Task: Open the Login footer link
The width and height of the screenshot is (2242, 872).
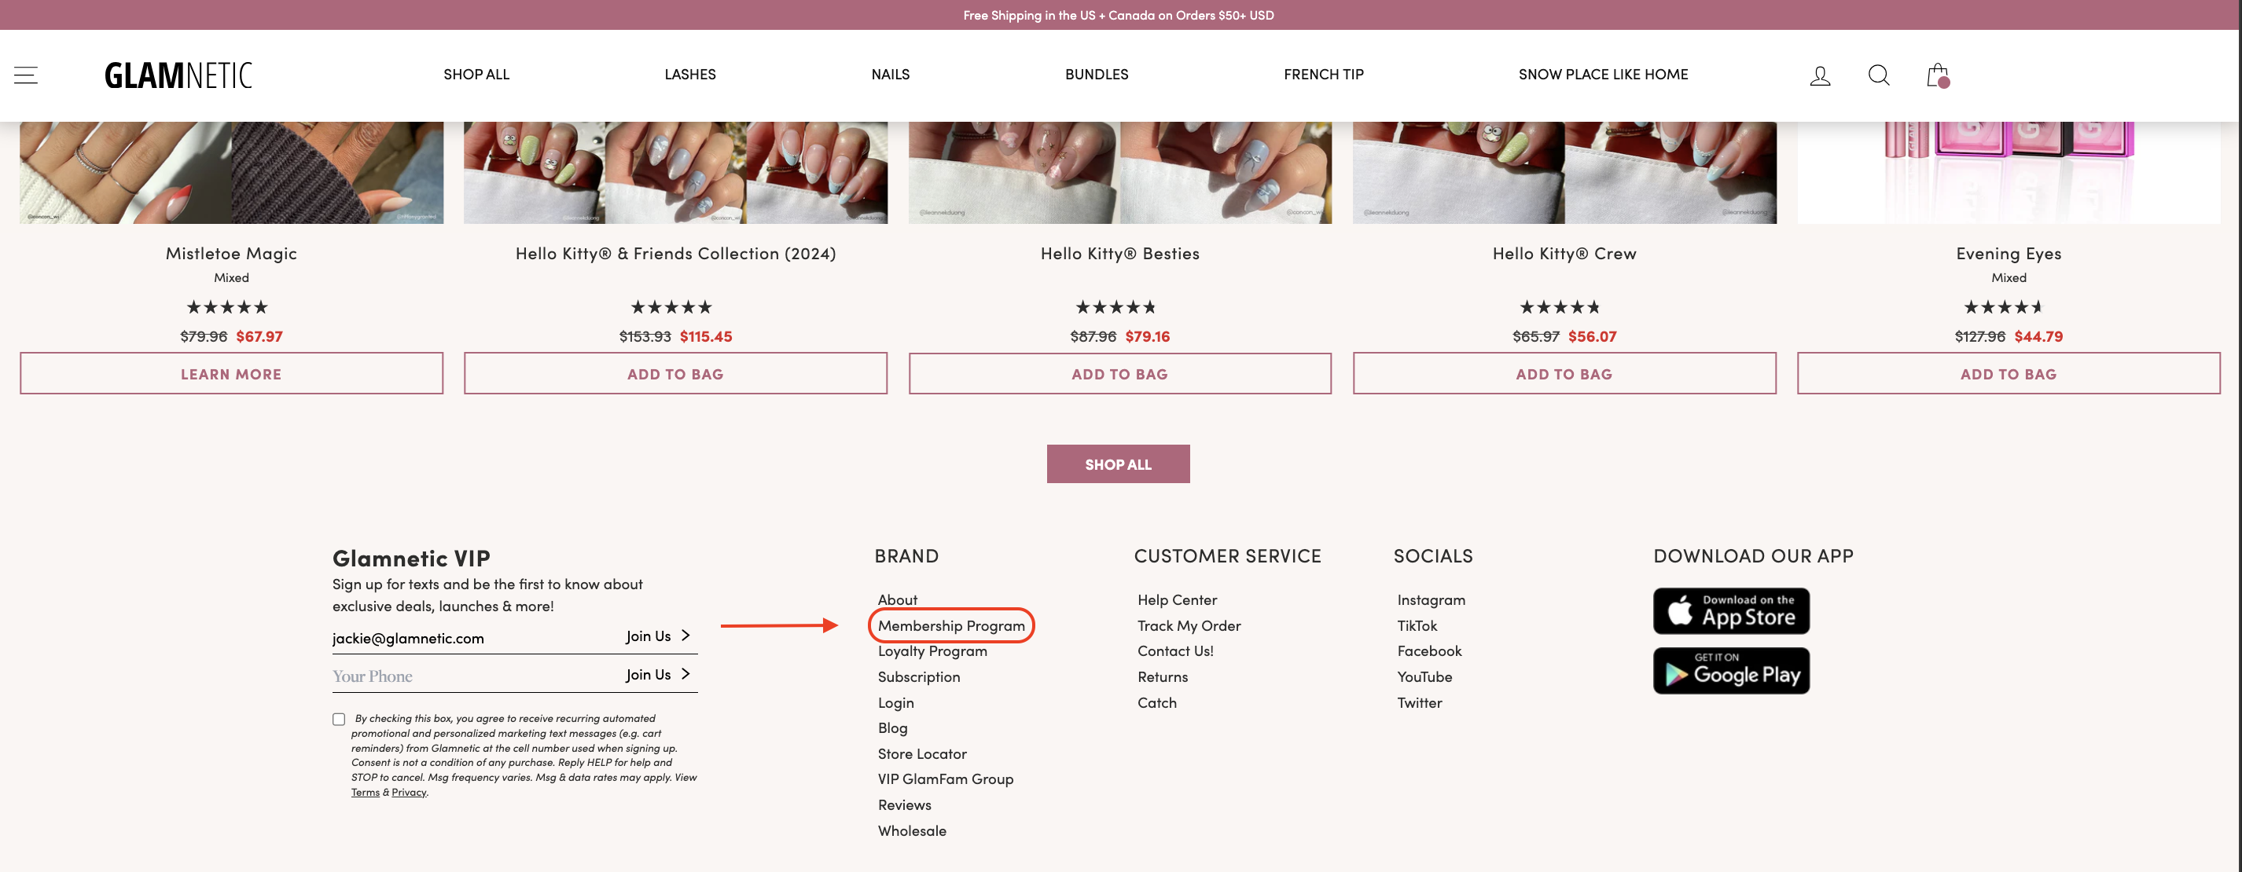Action: tap(895, 703)
